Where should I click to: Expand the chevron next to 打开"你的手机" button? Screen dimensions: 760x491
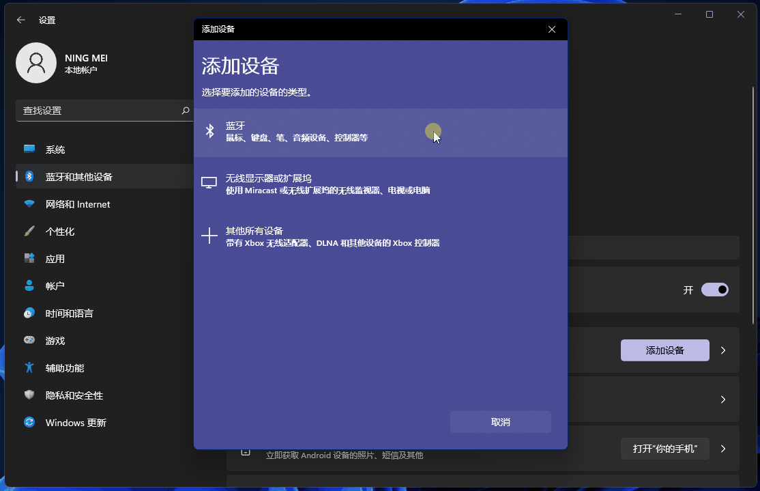[x=723, y=449]
